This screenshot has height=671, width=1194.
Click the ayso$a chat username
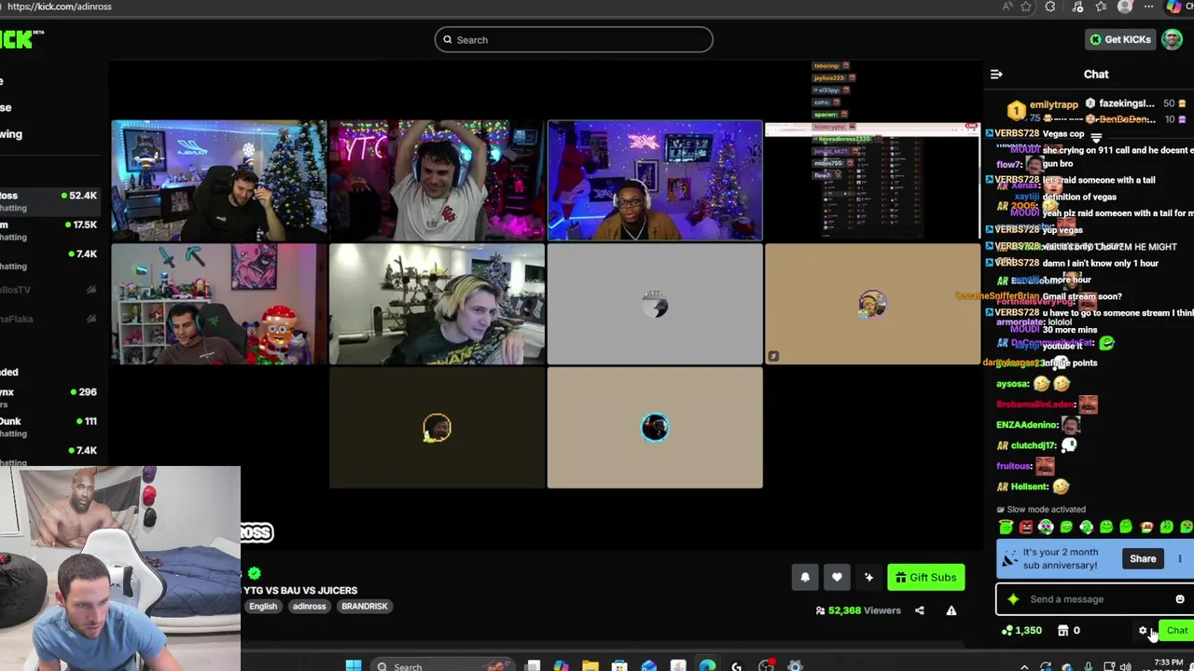point(1011,384)
